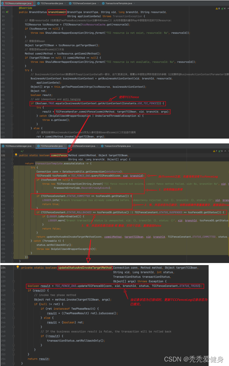Click @Override annotation on line 84
This screenshot has height=366, width=229.
(x=26, y=8)
